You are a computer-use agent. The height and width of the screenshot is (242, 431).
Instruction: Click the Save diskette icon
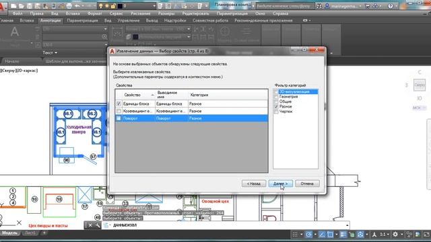click(x=30, y=6)
